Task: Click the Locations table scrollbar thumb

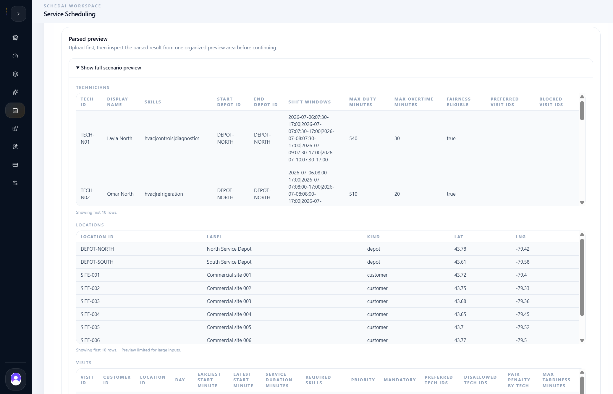Action: (582, 277)
